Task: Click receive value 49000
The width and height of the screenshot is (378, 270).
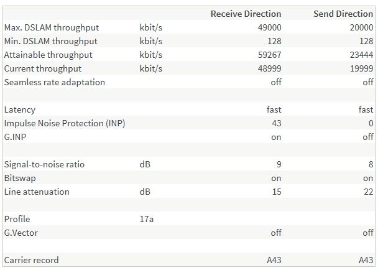Action: tap(270, 27)
